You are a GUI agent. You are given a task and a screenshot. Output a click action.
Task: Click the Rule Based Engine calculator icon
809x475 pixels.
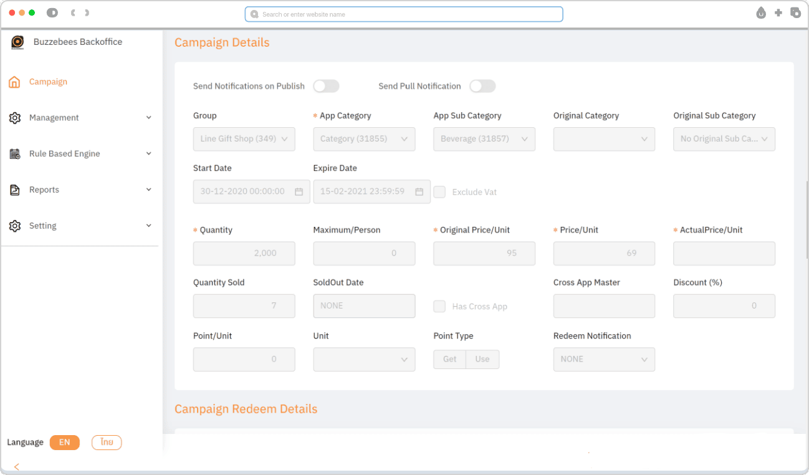pos(15,154)
